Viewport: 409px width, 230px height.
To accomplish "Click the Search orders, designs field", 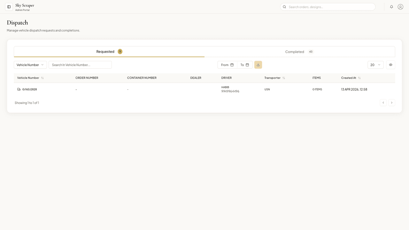I will [x=328, y=7].
